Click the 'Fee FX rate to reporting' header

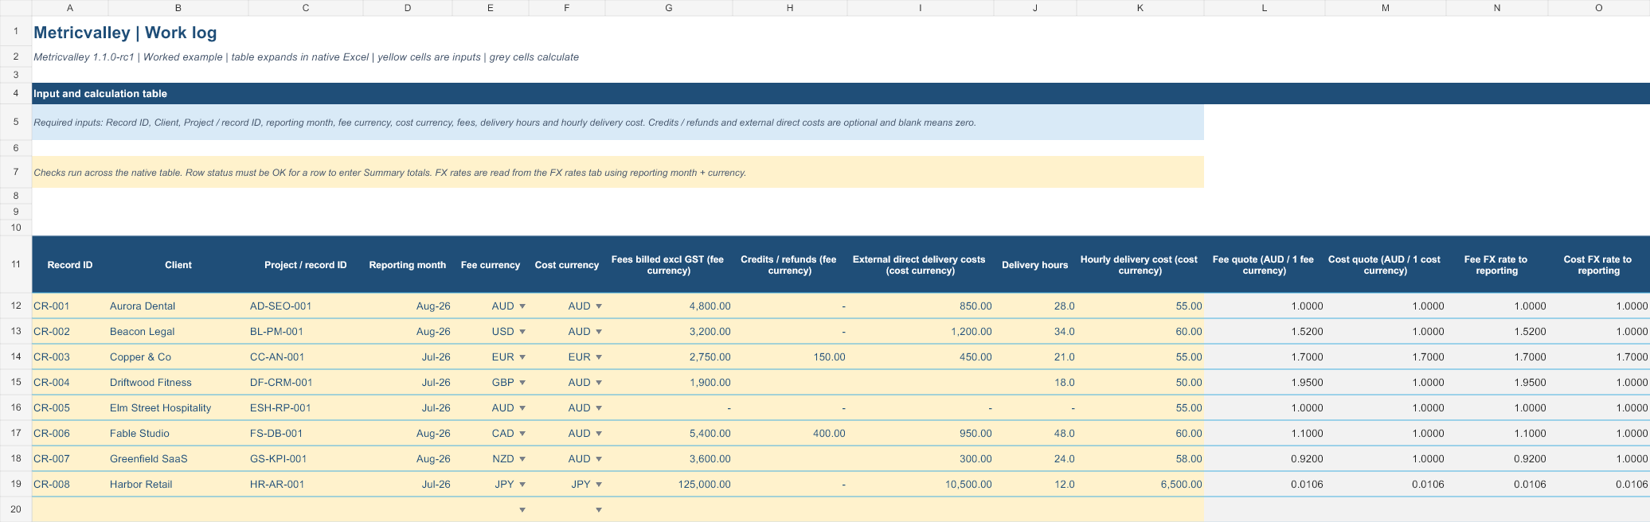[1497, 265]
